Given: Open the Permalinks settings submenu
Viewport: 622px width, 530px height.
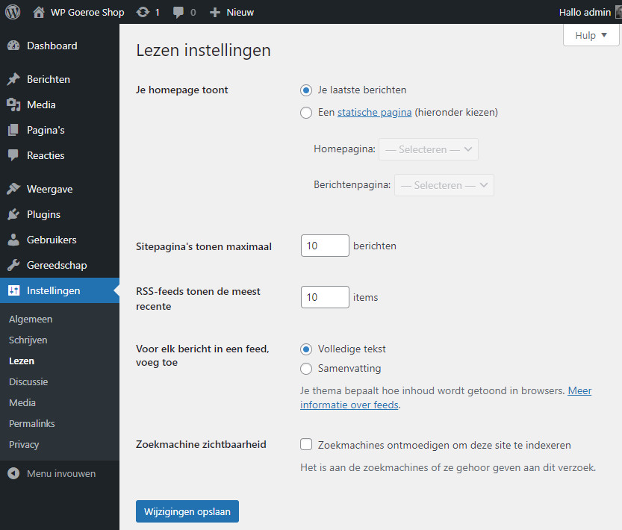Looking at the screenshot, I should [x=31, y=423].
